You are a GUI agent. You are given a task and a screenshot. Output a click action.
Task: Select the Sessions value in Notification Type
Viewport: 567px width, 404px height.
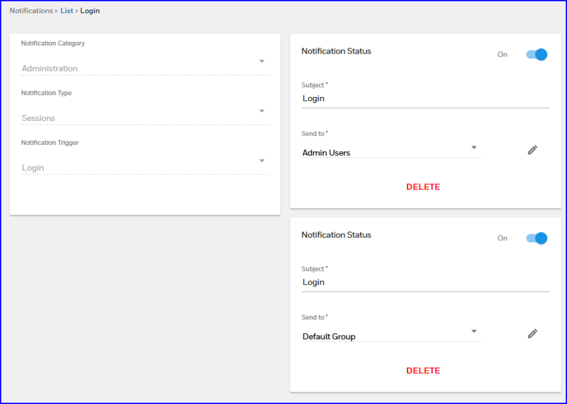[x=38, y=118]
